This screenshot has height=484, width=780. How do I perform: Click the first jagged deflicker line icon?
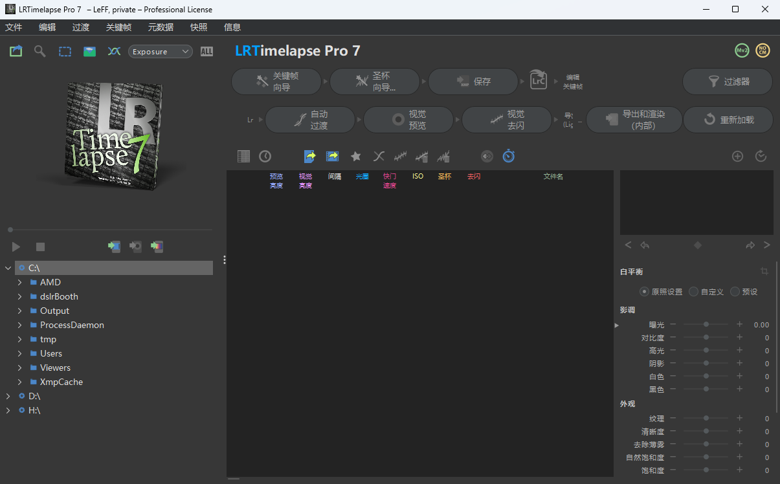tap(401, 156)
